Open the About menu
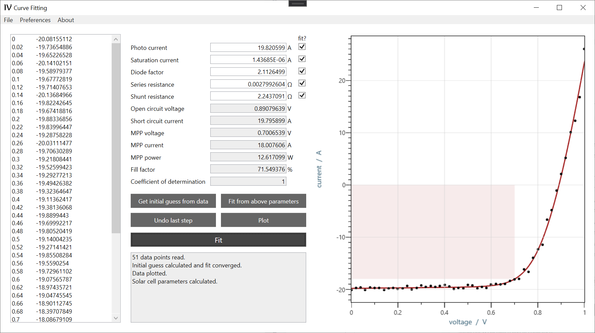 pyautogui.click(x=66, y=20)
